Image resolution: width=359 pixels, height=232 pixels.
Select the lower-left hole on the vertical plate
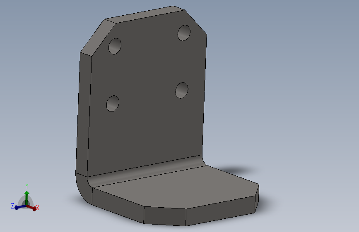click(113, 104)
